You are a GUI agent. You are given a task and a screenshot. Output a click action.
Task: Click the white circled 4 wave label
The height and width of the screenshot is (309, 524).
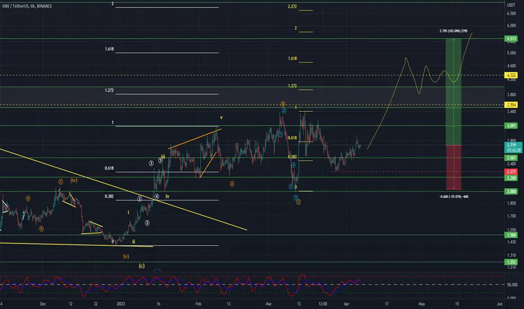[x=156, y=197]
